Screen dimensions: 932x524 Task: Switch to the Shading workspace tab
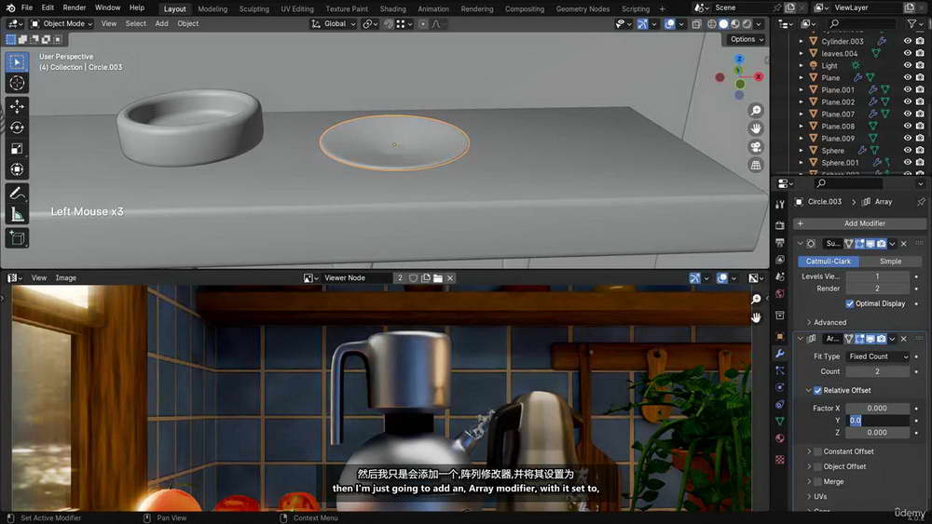(392, 9)
